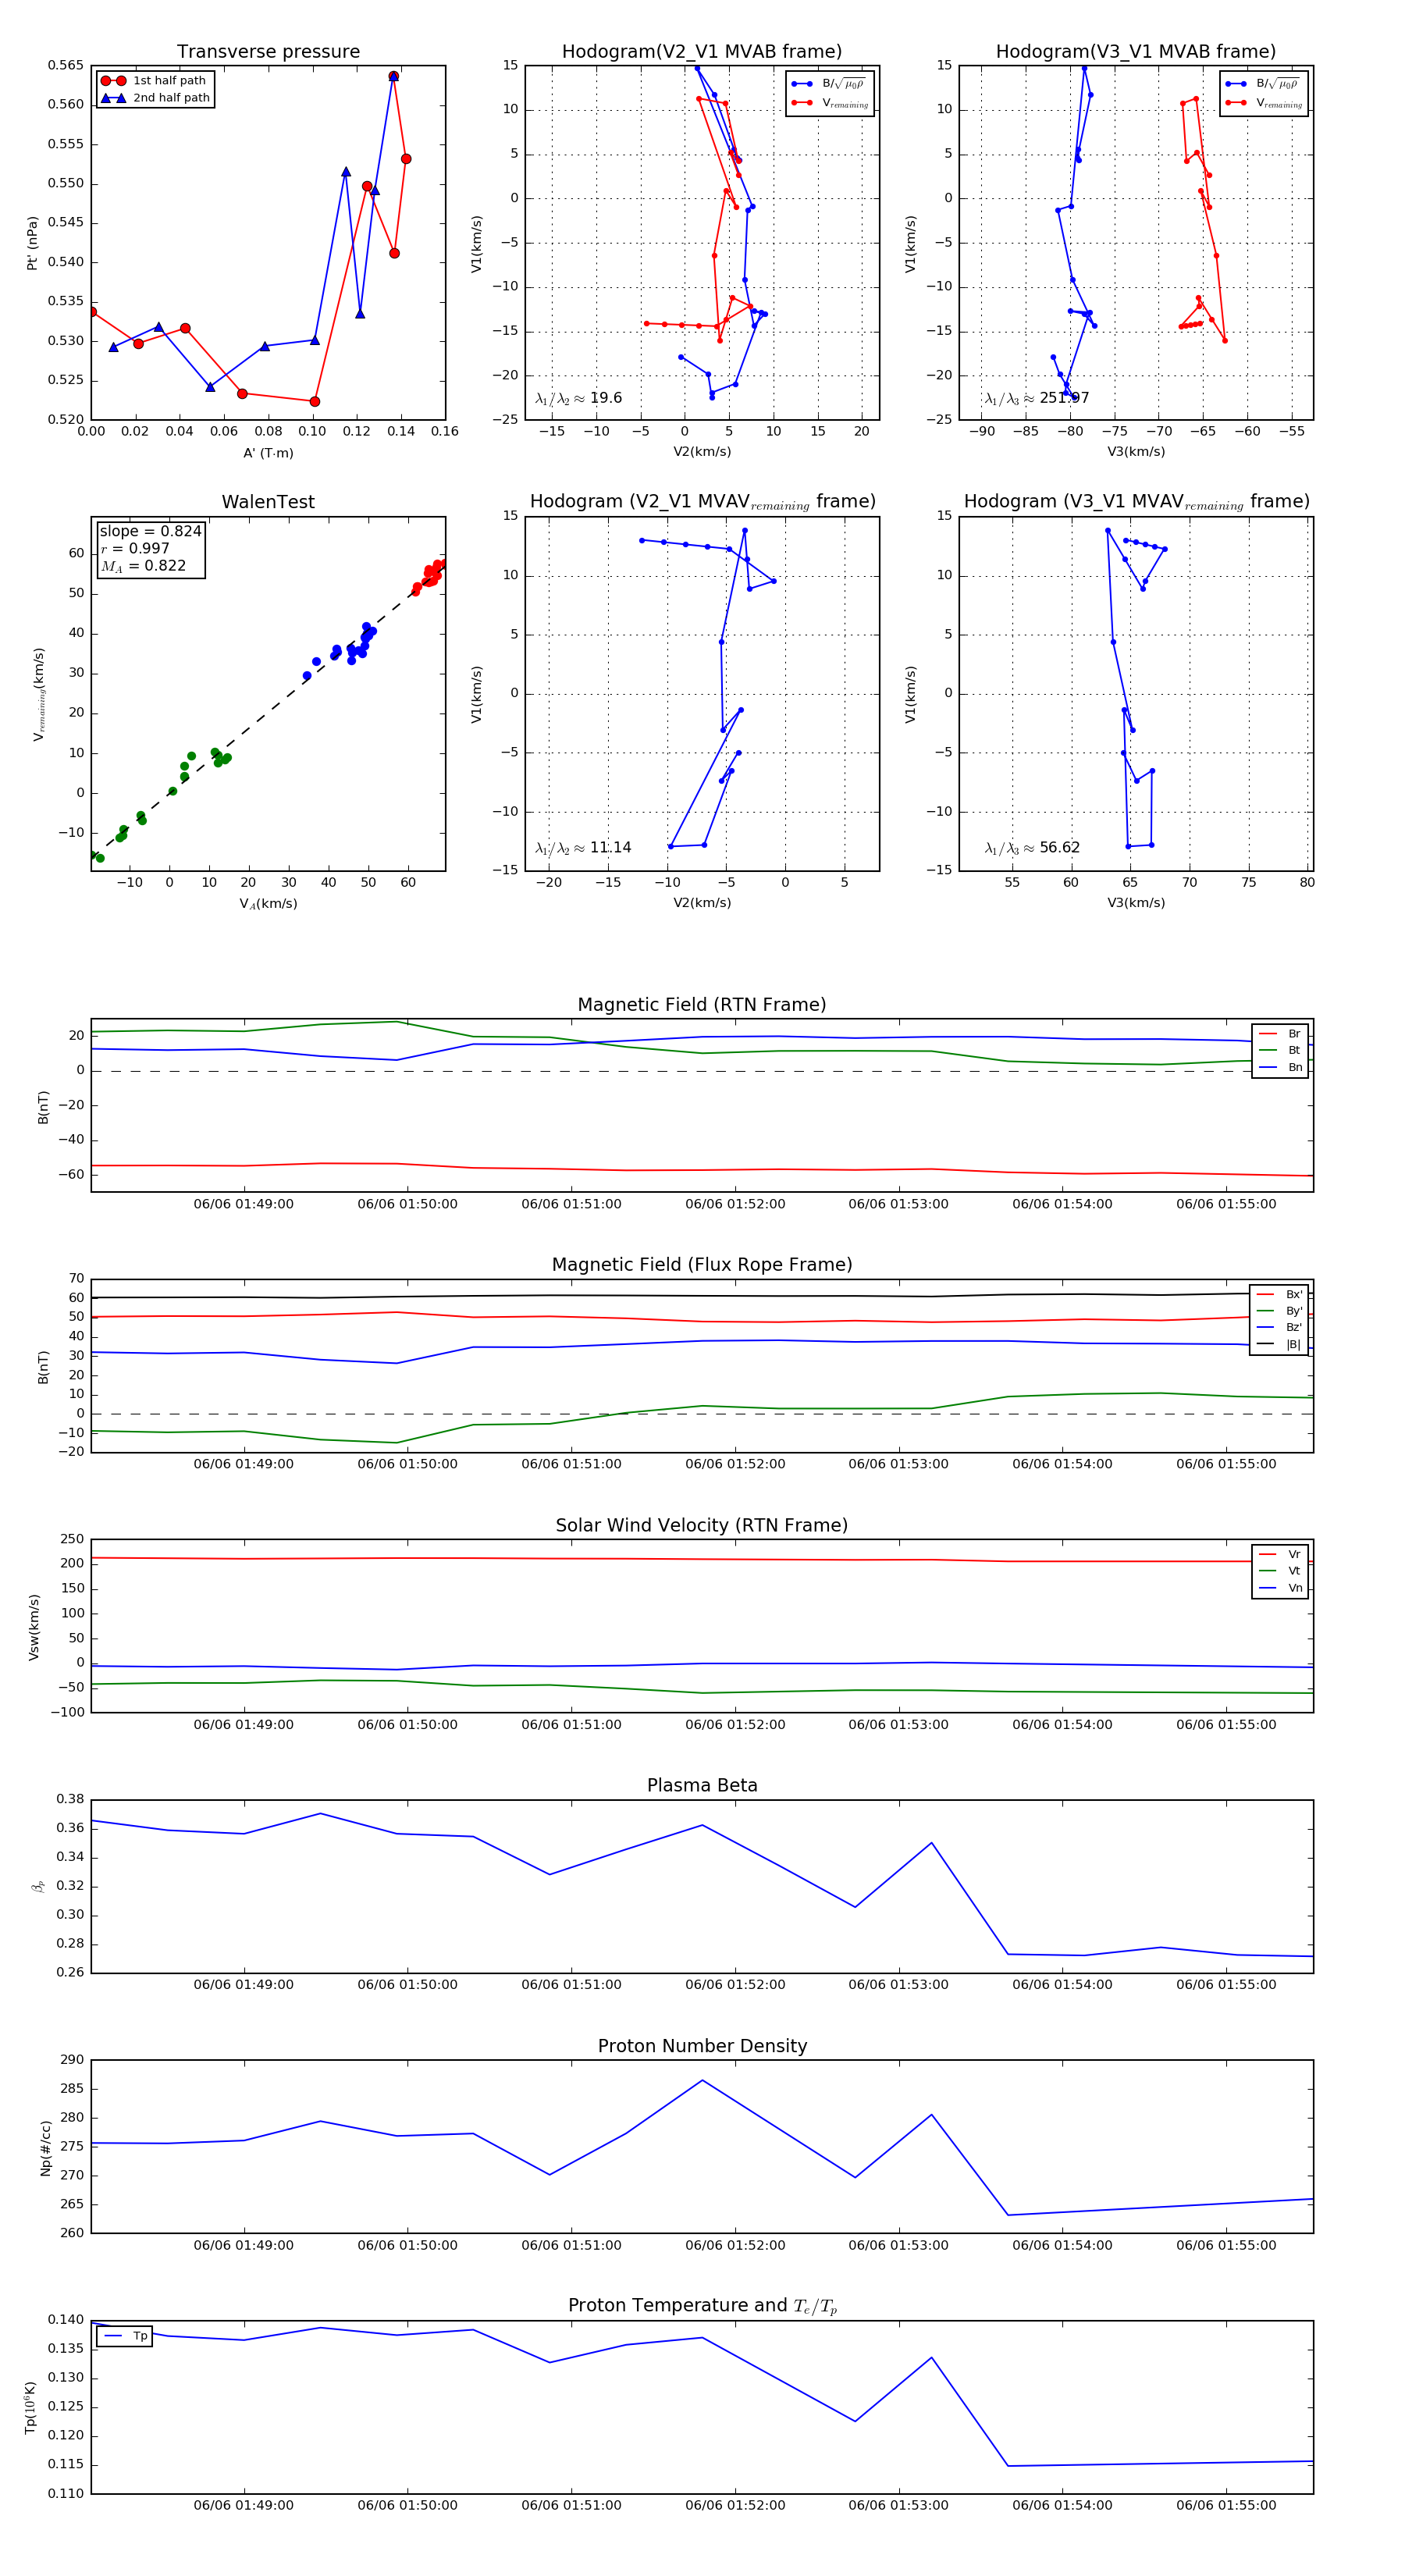The height and width of the screenshot is (2576, 1405).
Task: Click the '2nd half path' legend entry
Action: [155, 98]
